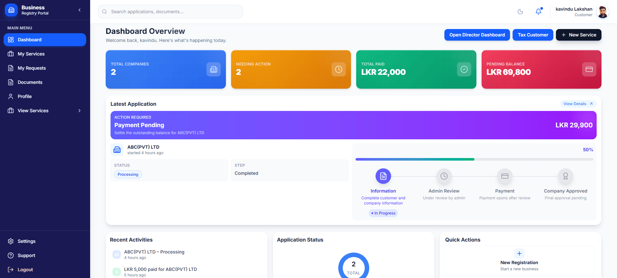Click the 50% progress percentage label

click(x=588, y=150)
